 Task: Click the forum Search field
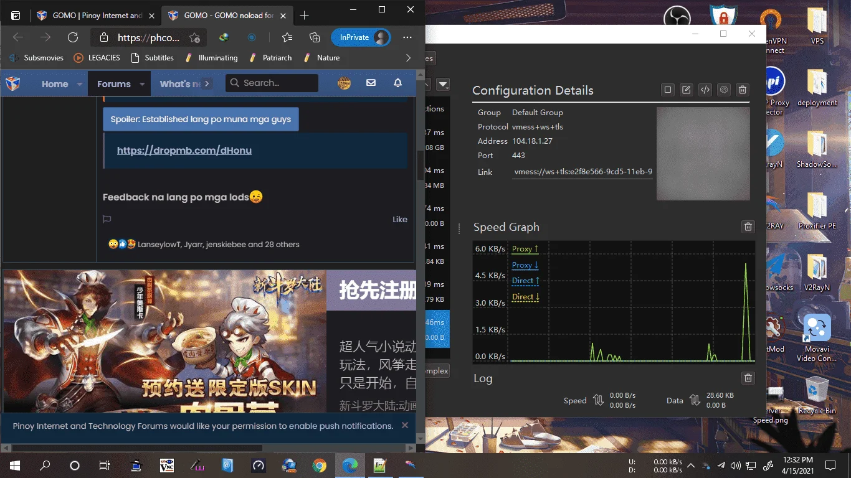pos(272,83)
